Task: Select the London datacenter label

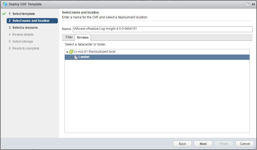Action: (84, 57)
